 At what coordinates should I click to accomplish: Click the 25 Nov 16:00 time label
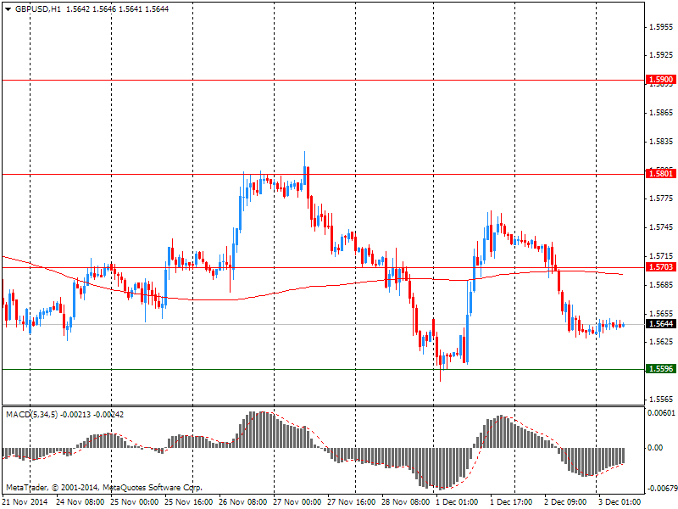click(x=188, y=502)
